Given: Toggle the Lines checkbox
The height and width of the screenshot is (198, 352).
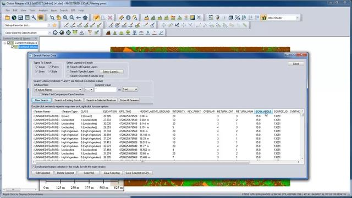Looking at the screenshot, I should pos(37,71).
